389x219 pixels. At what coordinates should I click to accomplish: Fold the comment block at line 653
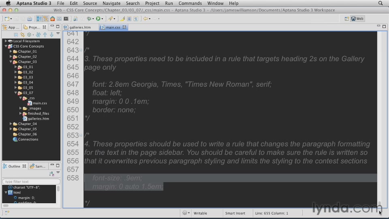81,135
